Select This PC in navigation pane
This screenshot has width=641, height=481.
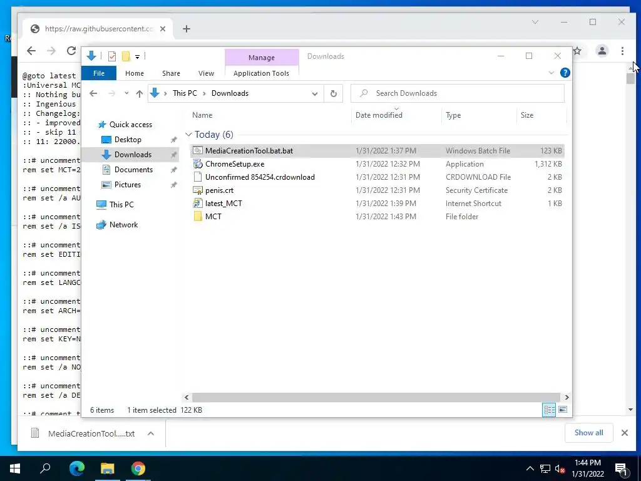point(121,205)
